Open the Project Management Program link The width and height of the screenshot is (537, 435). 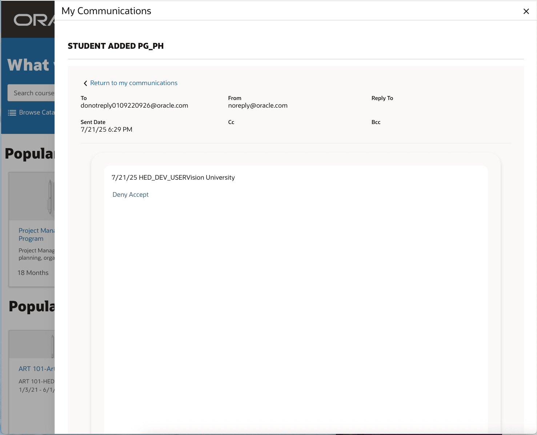pos(36,235)
